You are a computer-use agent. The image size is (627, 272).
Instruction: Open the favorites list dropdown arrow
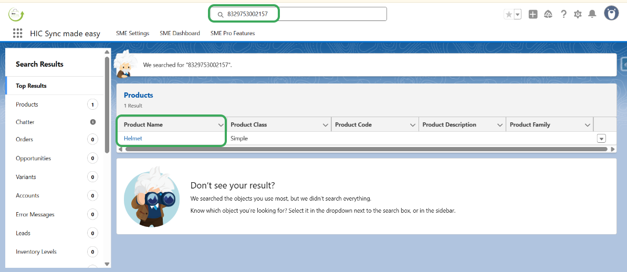point(517,14)
